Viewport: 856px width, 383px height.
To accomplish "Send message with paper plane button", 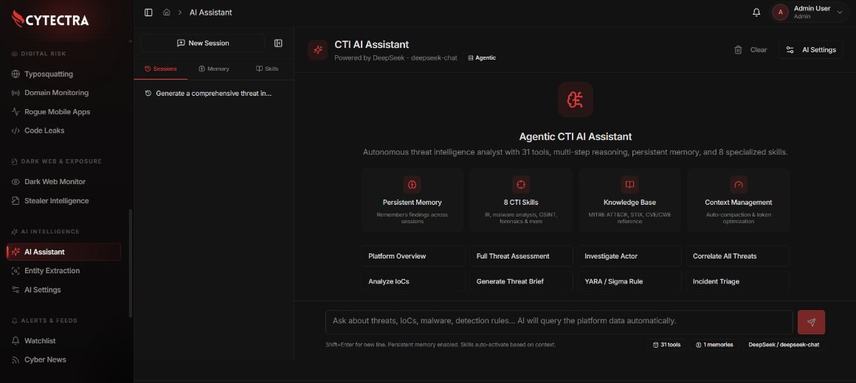I will tap(811, 322).
